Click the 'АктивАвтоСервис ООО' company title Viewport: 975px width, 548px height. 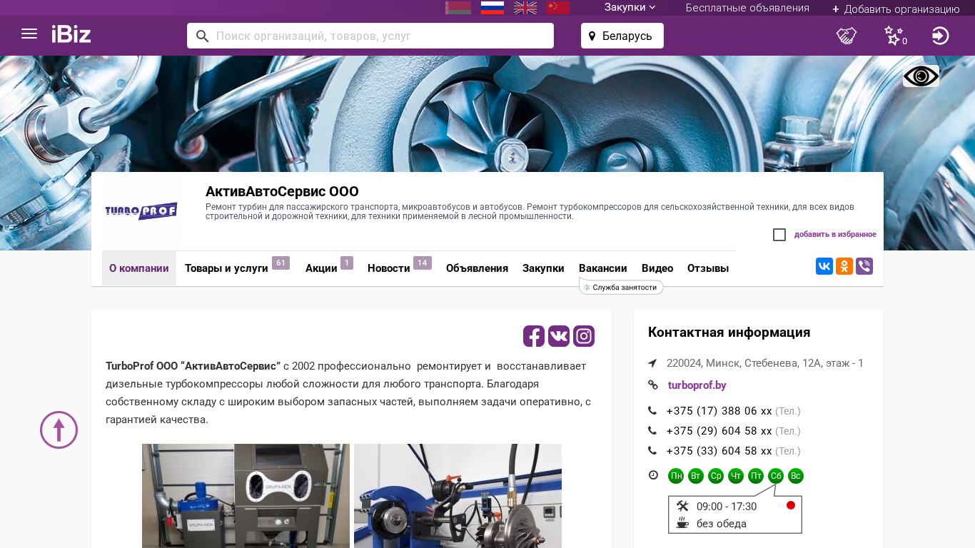(282, 191)
